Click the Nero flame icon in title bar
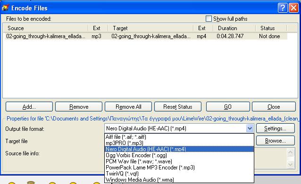The height and width of the screenshot is (184, 301). coord(5,8)
